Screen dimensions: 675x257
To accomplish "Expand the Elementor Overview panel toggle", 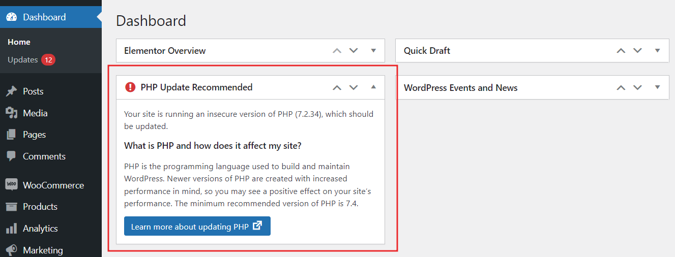I will 373,50.
